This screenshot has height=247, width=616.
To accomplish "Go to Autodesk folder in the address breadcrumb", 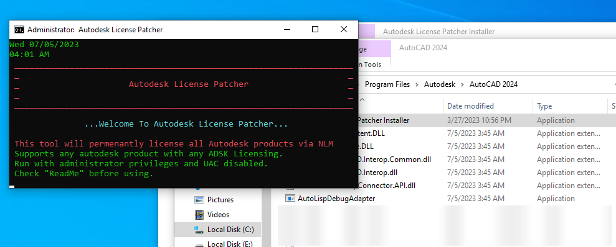I will tap(440, 84).
